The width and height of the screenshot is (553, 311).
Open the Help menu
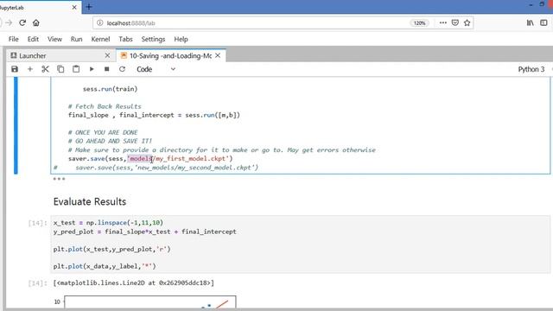[181, 39]
